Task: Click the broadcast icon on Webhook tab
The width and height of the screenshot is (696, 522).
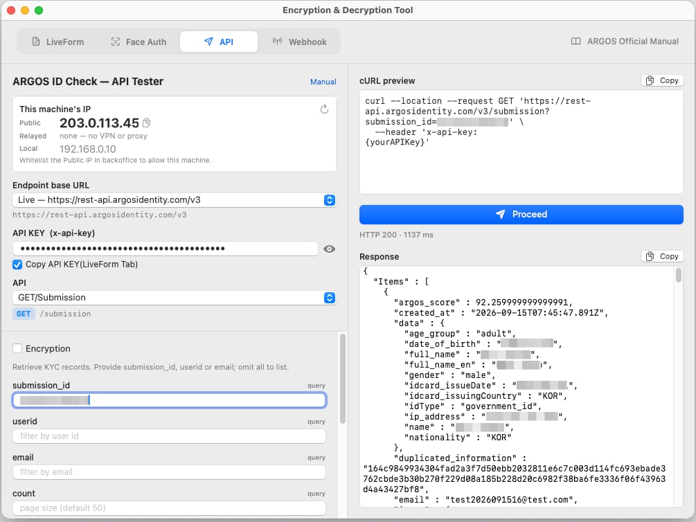Action: pyautogui.click(x=278, y=42)
